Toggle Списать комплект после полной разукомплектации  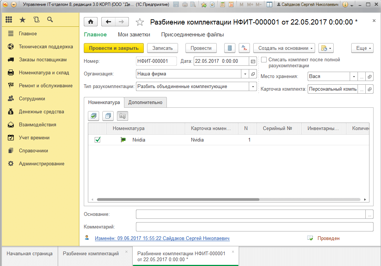click(264, 60)
